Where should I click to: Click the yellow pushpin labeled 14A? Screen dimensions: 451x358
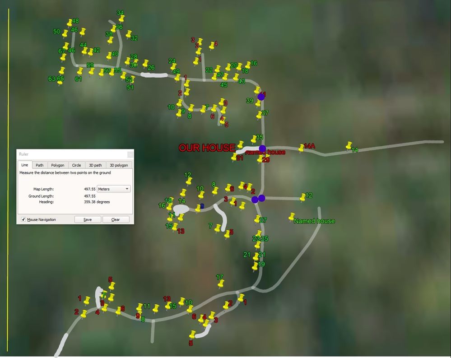point(302,148)
